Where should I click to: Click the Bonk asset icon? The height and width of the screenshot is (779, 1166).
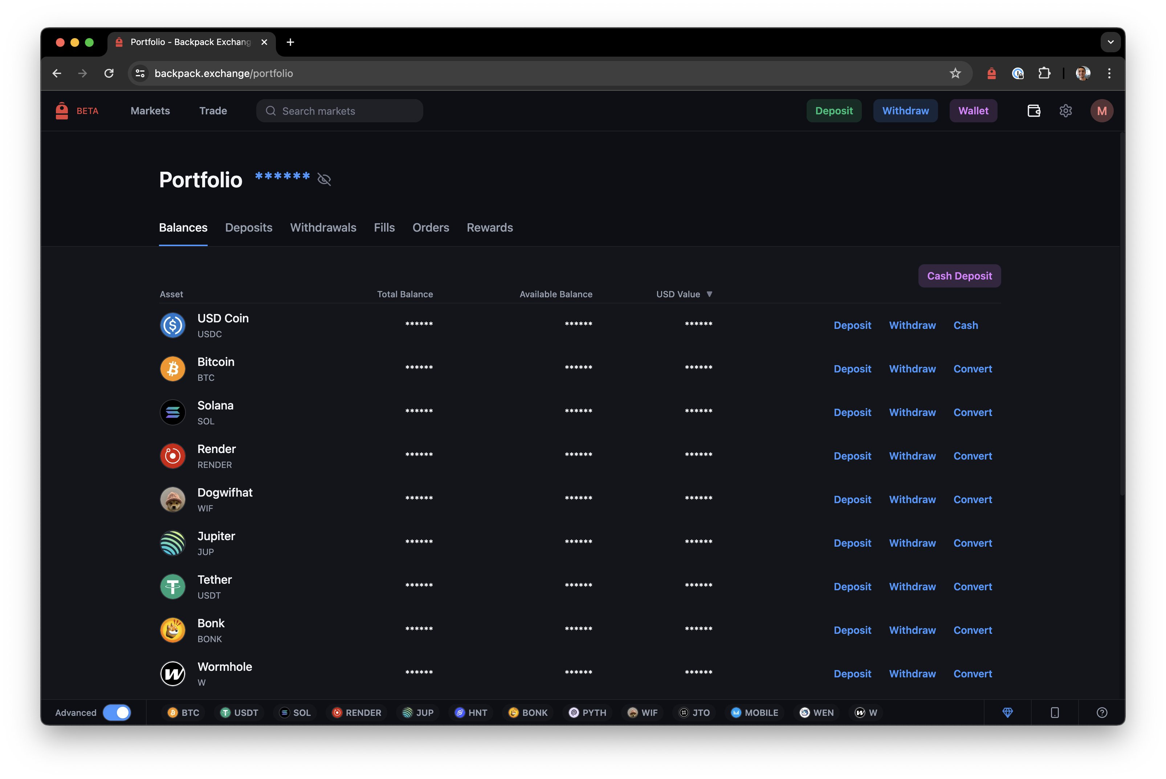[x=172, y=631]
